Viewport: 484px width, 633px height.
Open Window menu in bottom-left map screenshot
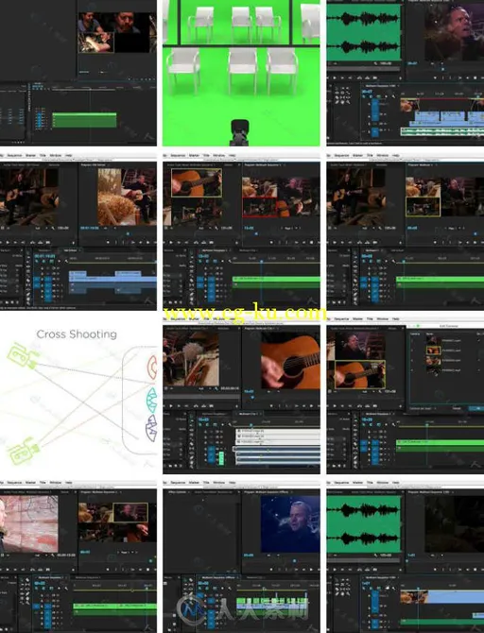coord(56,483)
